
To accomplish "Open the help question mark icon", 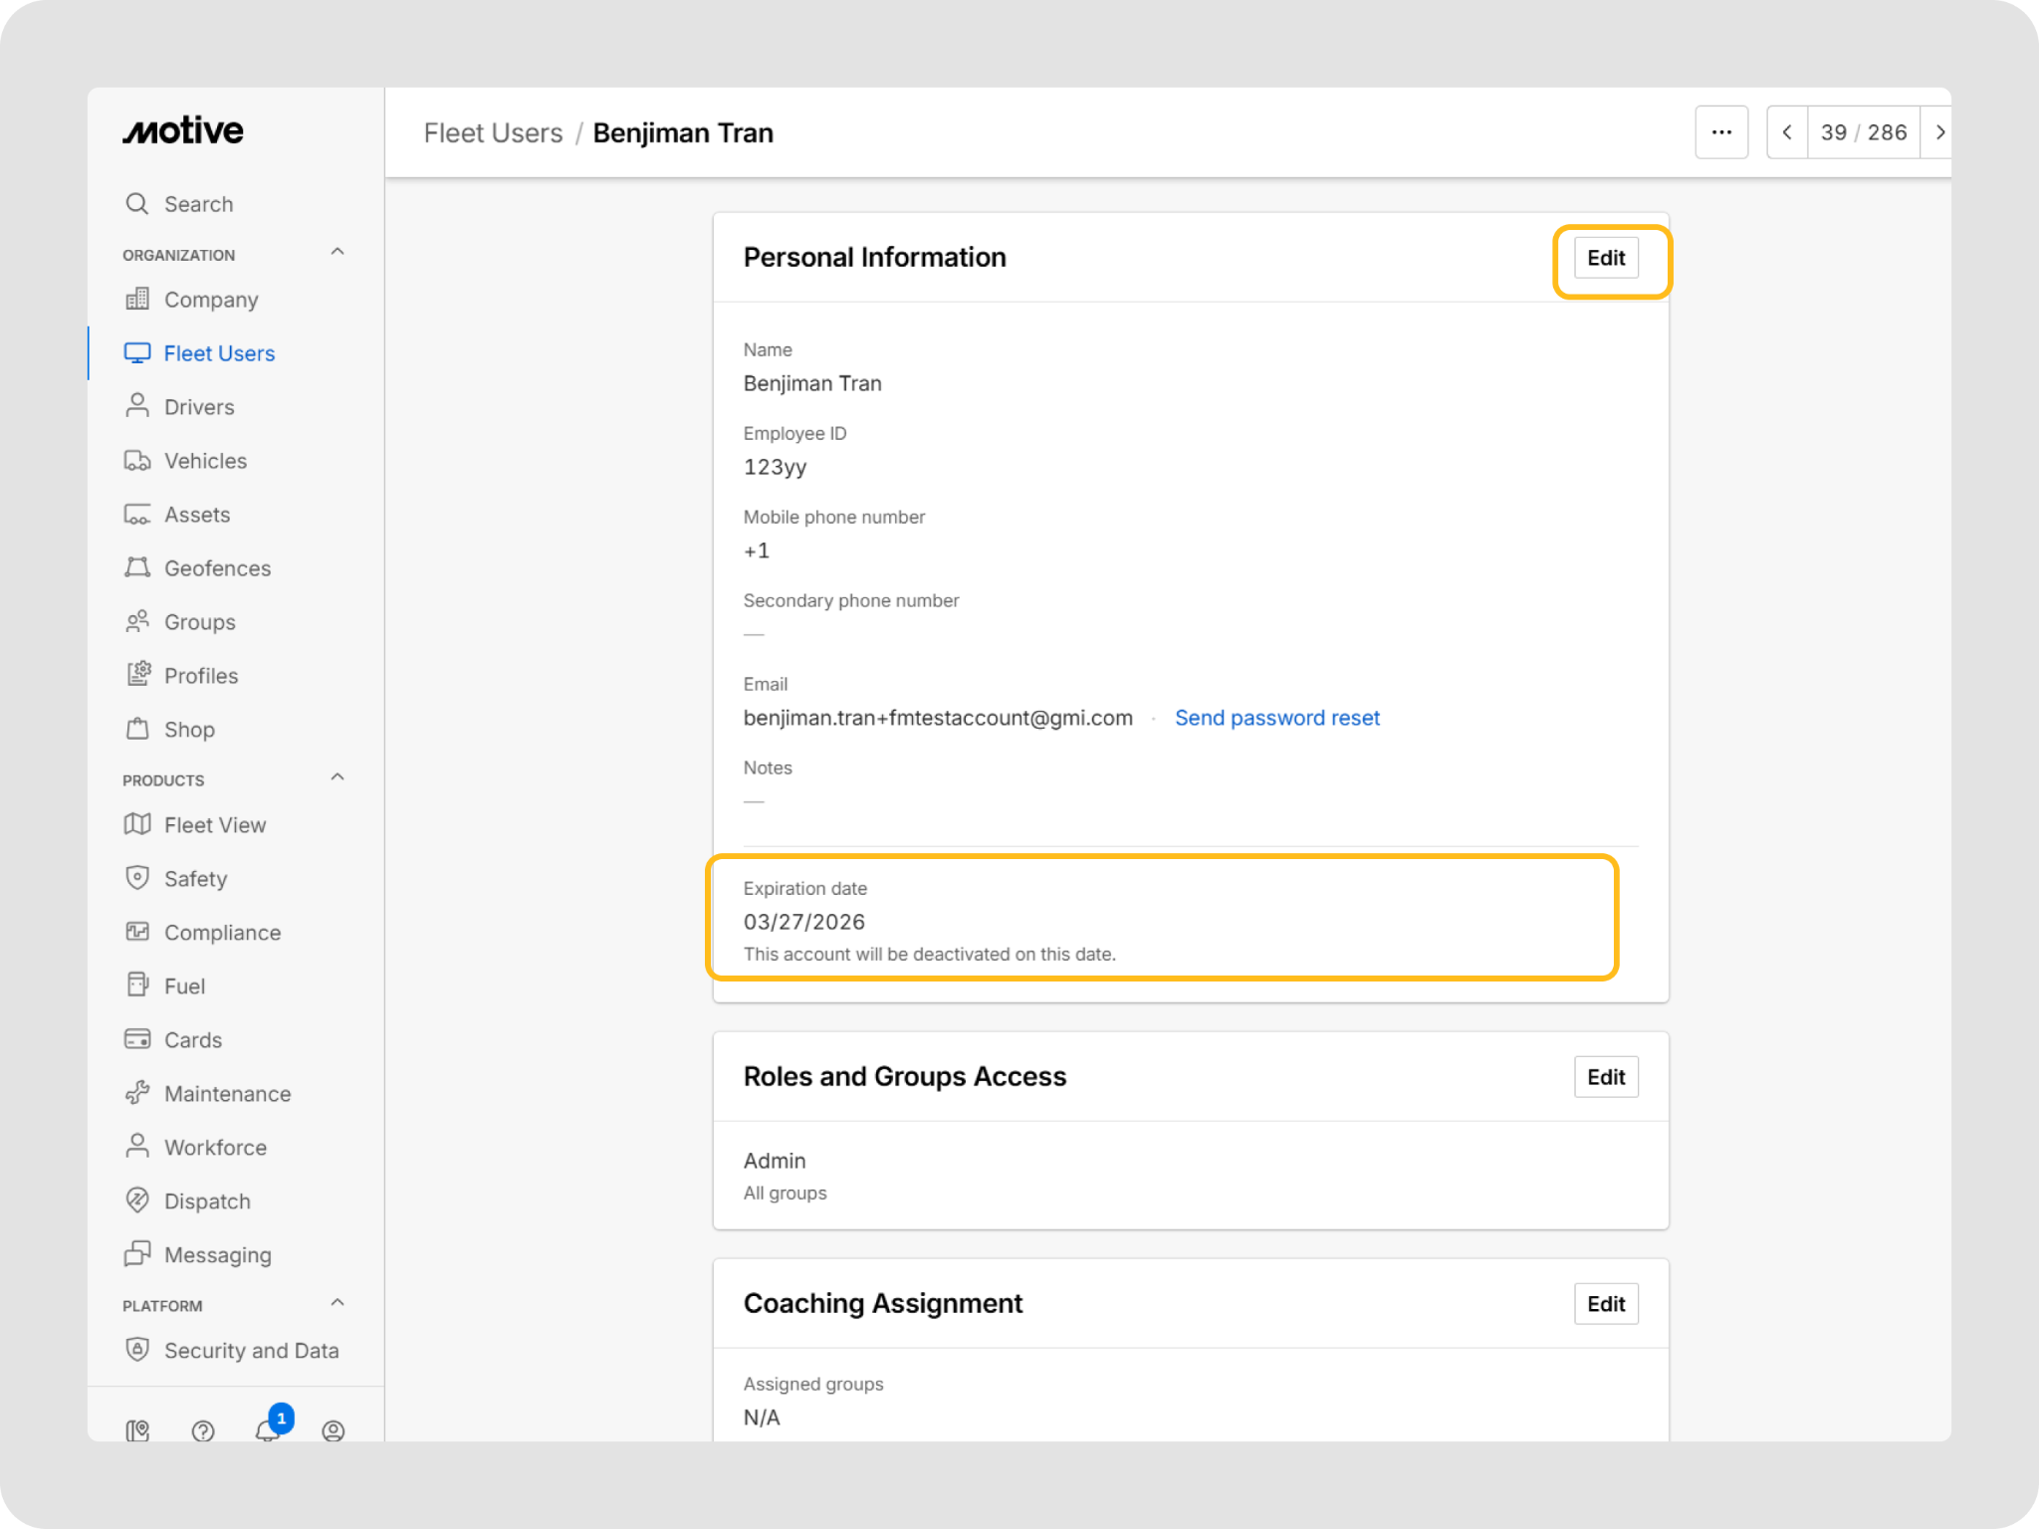I will pyautogui.click(x=203, y=1430).
